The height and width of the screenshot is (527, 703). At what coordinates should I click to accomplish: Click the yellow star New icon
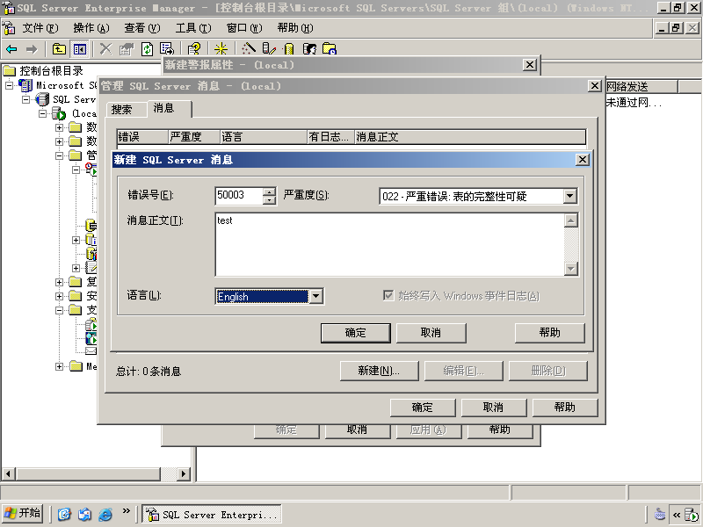tap(221, 49)
